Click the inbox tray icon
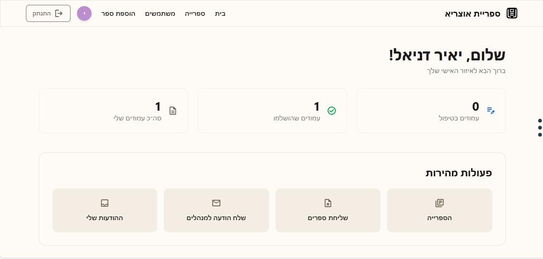543x259 pixels. 105,203
